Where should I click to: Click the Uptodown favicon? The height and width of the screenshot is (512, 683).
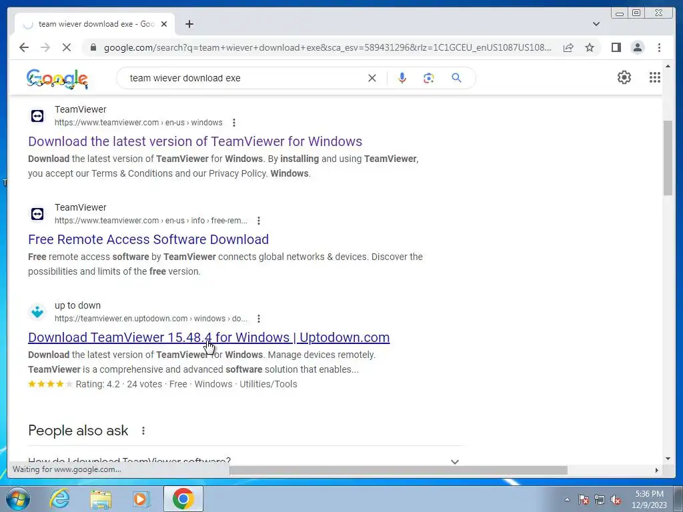(37, 312)
